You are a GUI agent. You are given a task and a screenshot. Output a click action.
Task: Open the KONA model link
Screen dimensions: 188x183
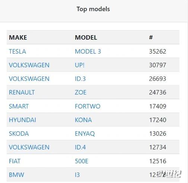tap(84, 120)
